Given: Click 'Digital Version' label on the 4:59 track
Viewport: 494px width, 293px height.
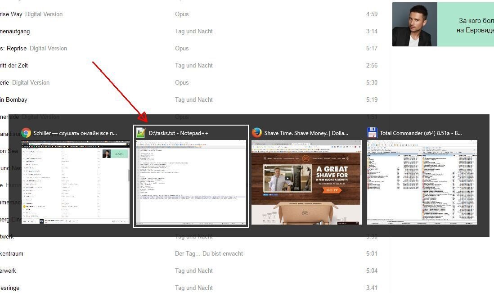Looking at the screenshot, I should pyautogui.click(x=44, y=14).
